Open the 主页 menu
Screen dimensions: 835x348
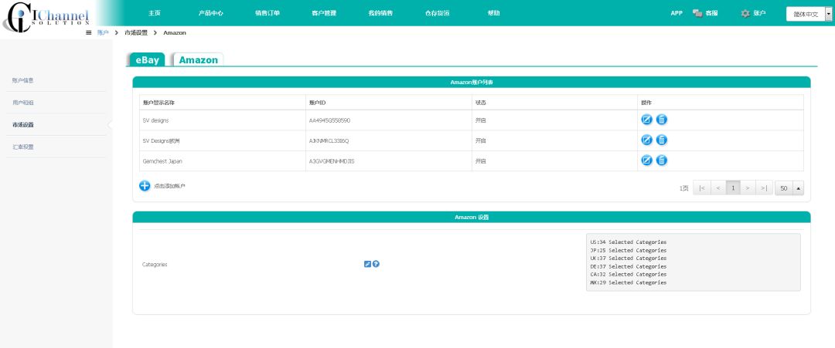(155, 13)
